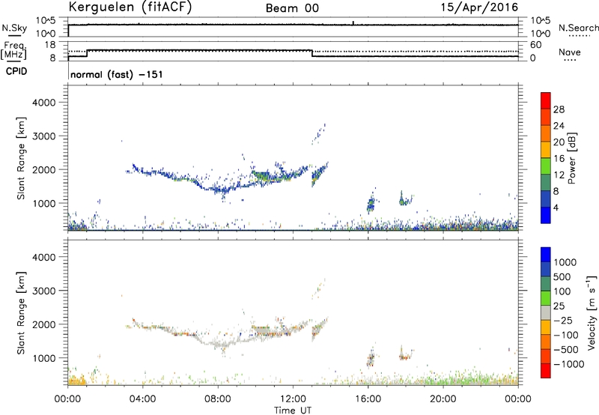Click the '16:00' time tick label
Image resolution: width=599 pixels, height=415 pixels.
(368, 399)
